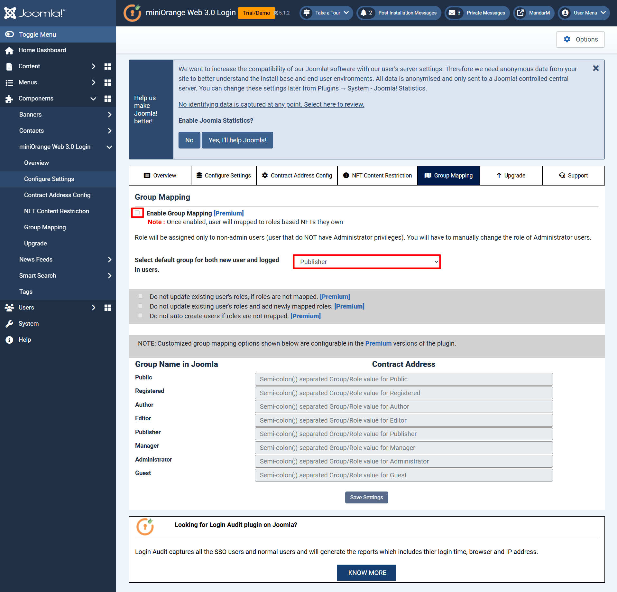Click the MandarM external link icon

coord(520,13)
